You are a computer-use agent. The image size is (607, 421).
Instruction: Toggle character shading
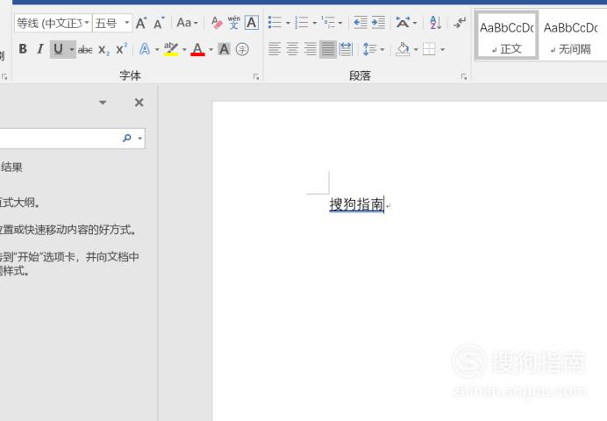tap(224, 49)
